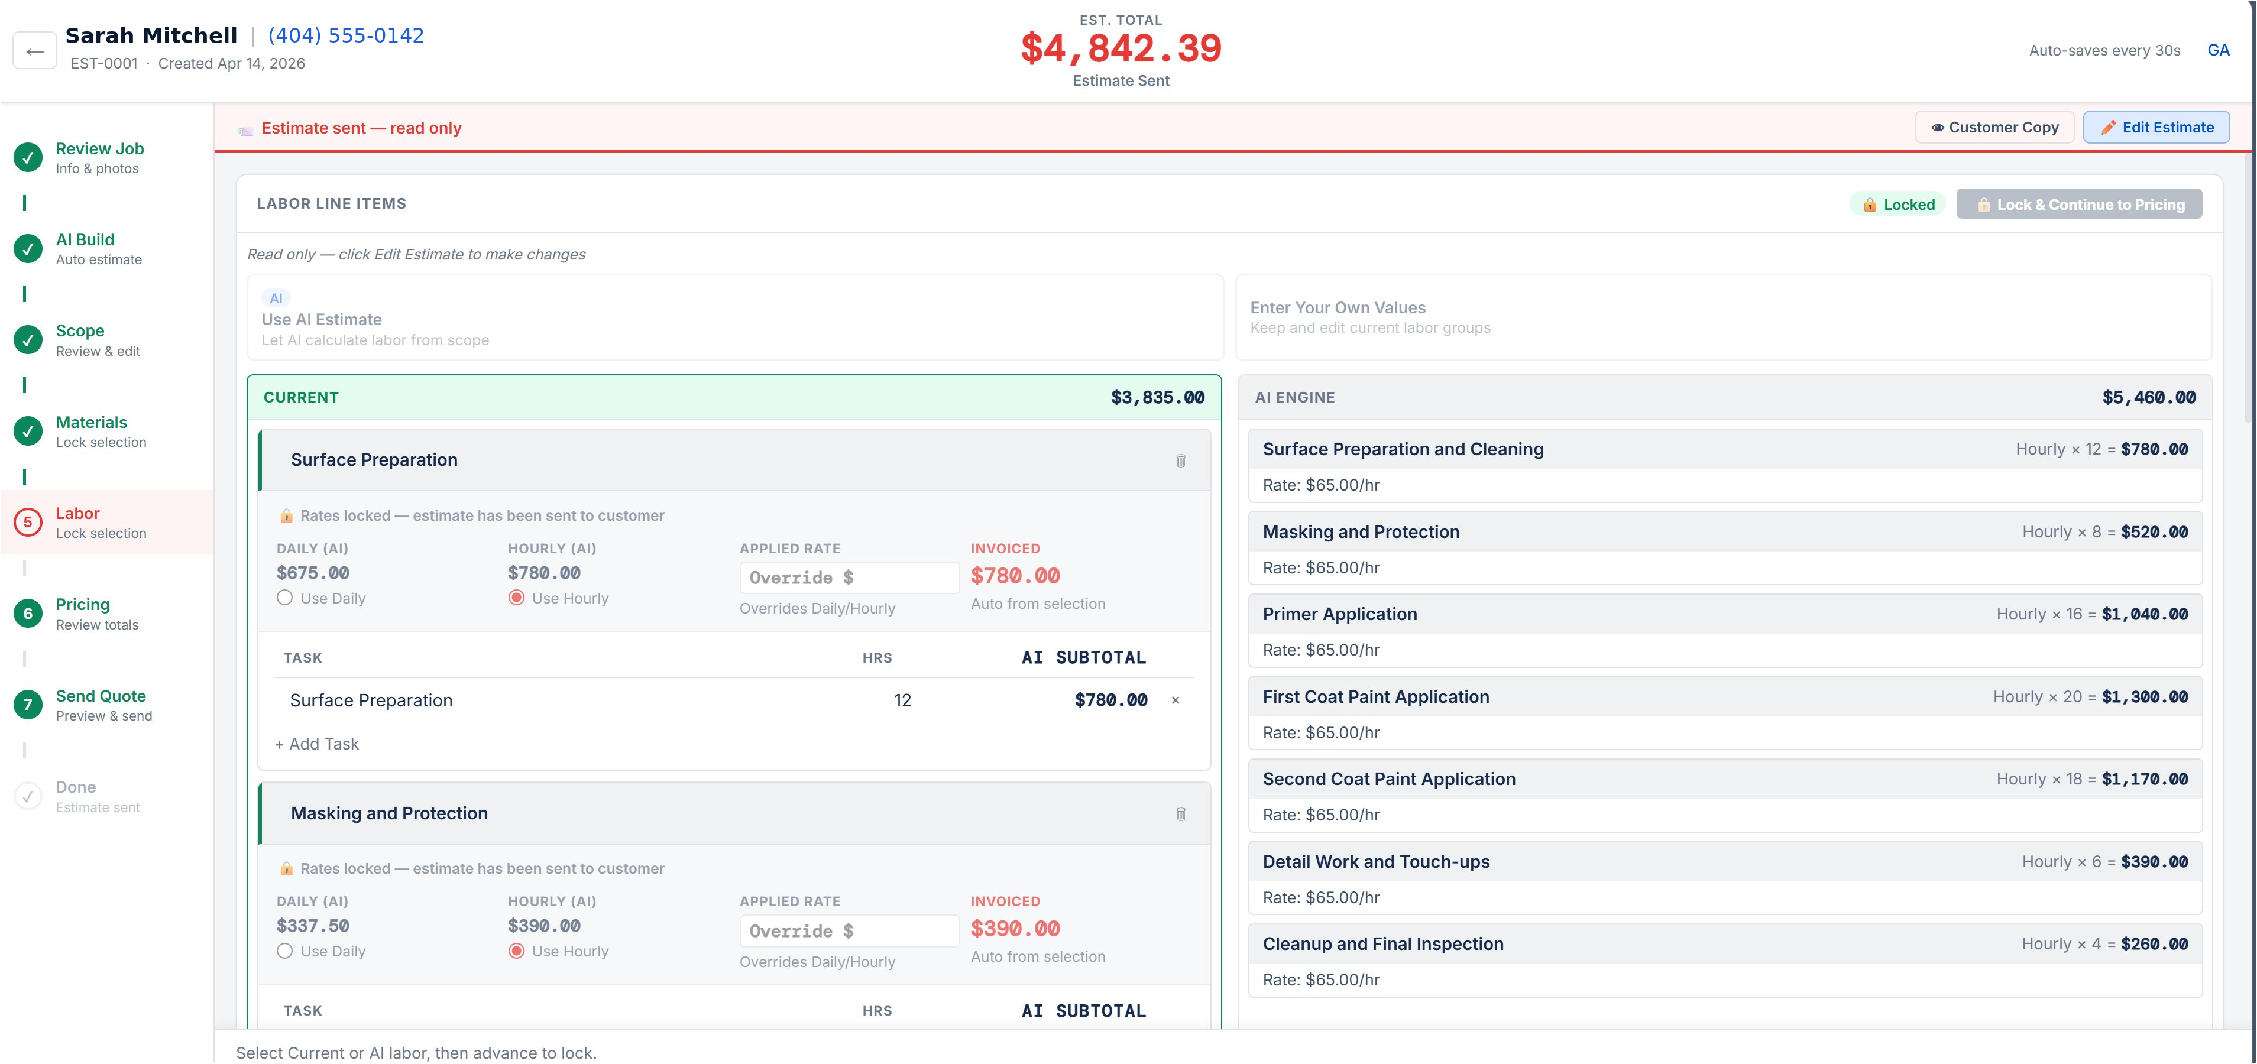Viewport: 2257px width, 1064px height.
Task: Delete the Surface Preparation labor group
Action: [x=1180, y=460]
